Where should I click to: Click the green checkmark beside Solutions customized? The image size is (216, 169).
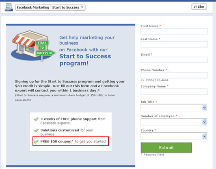36,130
